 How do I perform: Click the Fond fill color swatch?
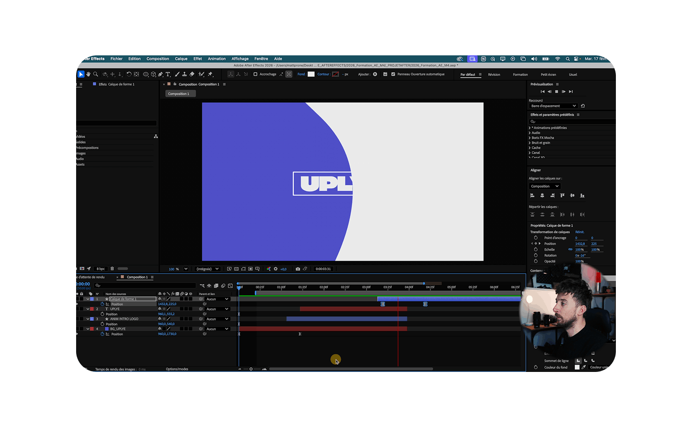click(311, 74)
